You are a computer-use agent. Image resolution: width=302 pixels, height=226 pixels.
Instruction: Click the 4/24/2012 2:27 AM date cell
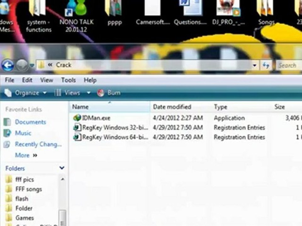178,118
